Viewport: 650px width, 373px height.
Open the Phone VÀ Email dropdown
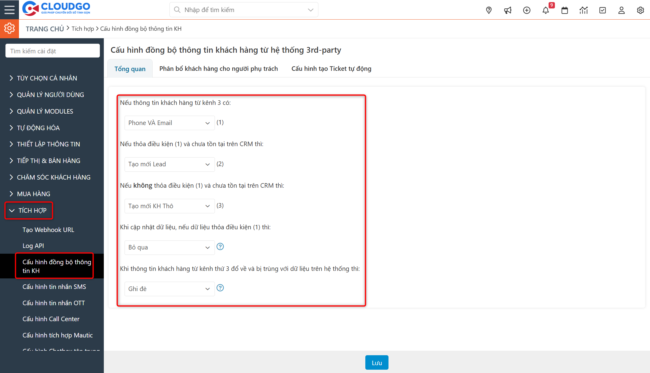[x=169, y=123]
